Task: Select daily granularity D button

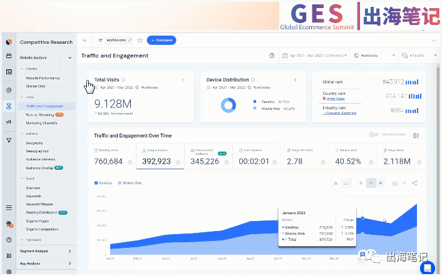Action: tap(361, 183)
